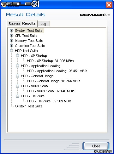Select the Virus Scan 82.148 MB/s result

51,91
